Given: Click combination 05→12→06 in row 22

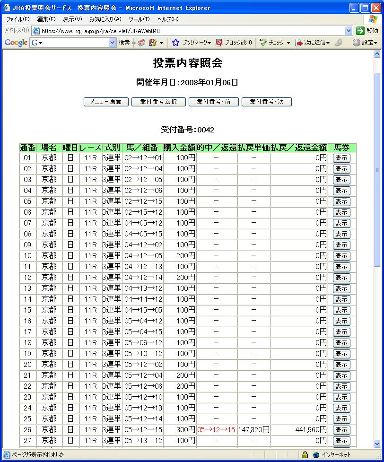Looking at the screenshot, I should click(143, 386).
